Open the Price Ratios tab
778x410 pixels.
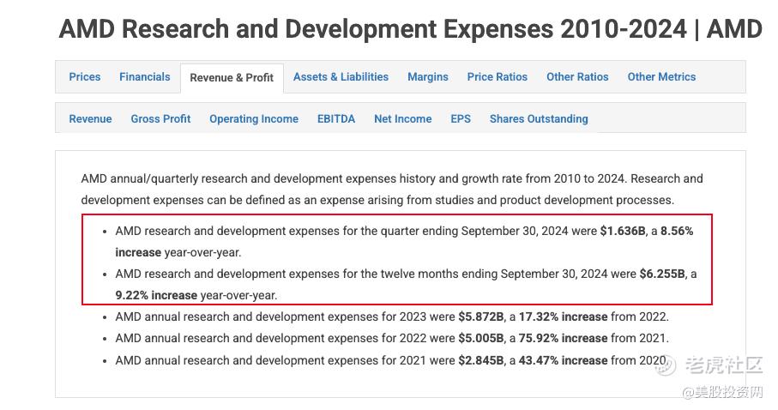coord(497,77)
